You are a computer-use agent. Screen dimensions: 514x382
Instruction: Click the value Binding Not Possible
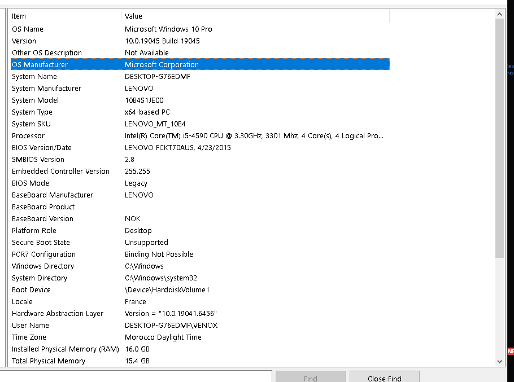pos(159,254)
